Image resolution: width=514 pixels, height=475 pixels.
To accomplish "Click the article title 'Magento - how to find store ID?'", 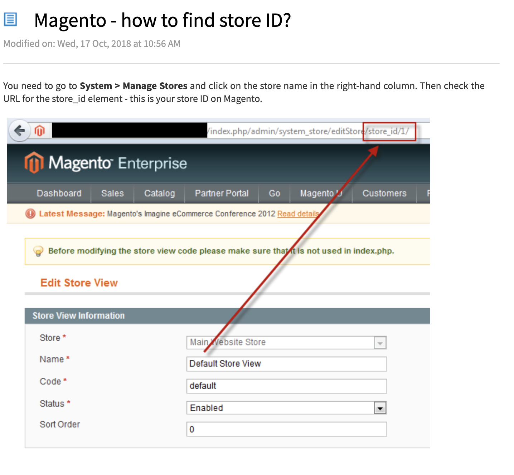I will click(163, 20).
